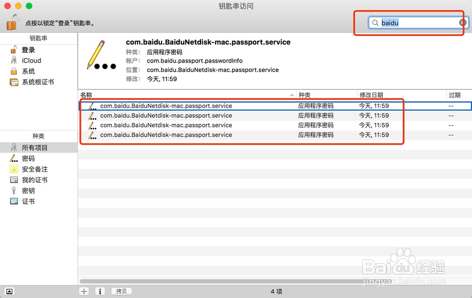Screen dimensions: 472x298
Task: Click the 密钥 key icon
Action: [14, 191]
